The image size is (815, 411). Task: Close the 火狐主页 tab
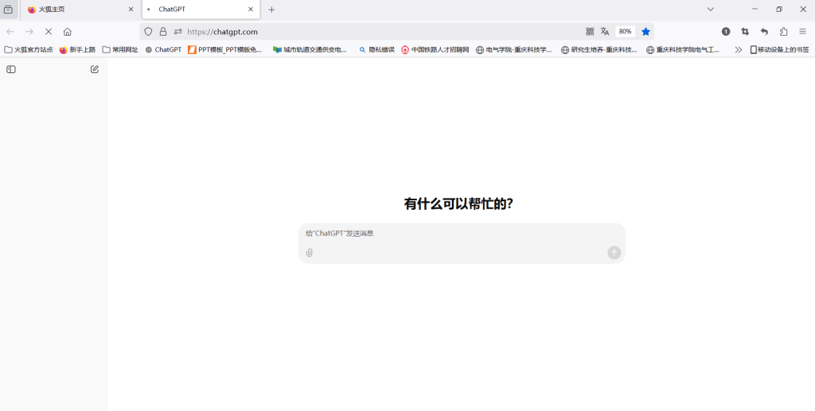pyautogui.click(x=131, y=10)
